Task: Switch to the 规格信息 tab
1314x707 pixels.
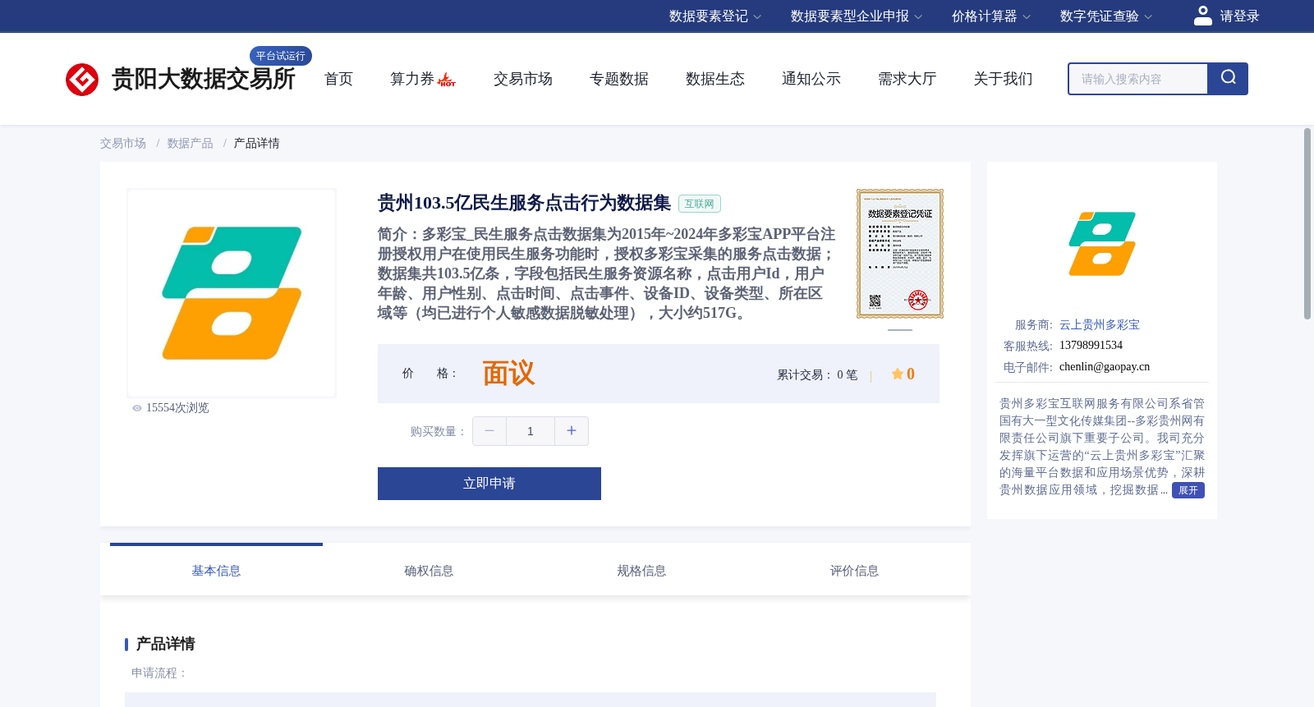Action: pos(641,571)
